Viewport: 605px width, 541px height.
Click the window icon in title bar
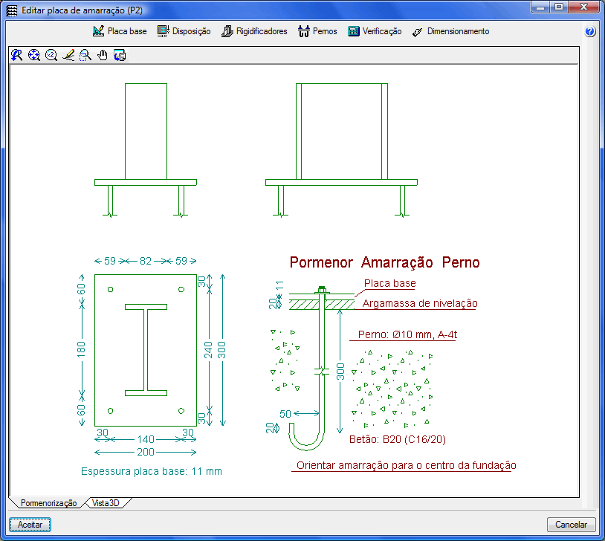tap(12, 10)
